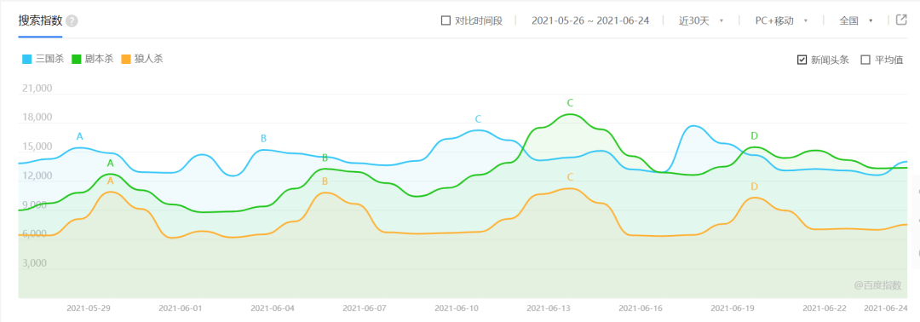Click green news marker C at the peak
The width and height of the screenshot is (920, 322).
pyautogui.click(x=570, y=103)
